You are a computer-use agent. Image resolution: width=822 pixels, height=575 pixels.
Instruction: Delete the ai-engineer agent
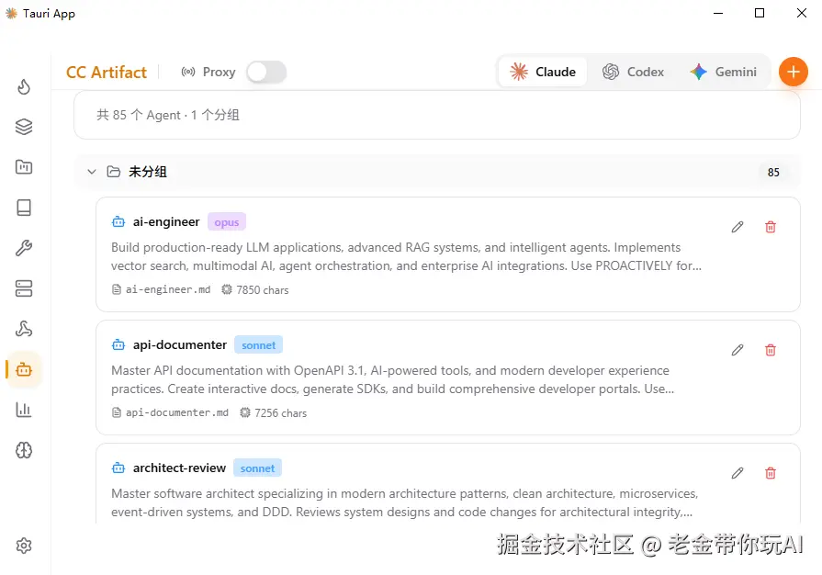(770, 227)
